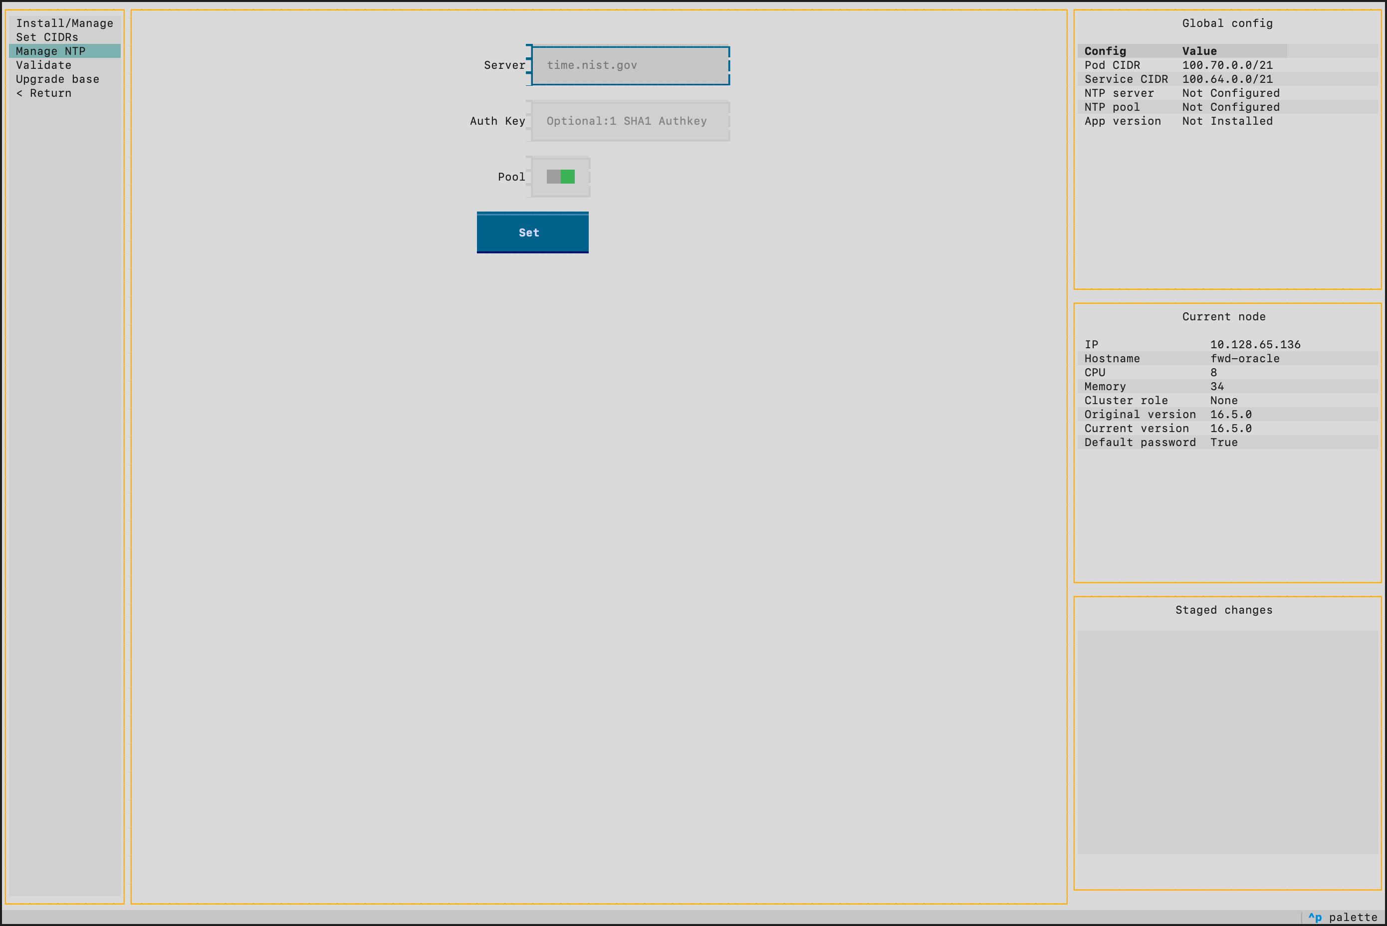The width and height of the screenshot is (1387, 926).
Task: Open the Validate menu entry
Action: (64, 65)
